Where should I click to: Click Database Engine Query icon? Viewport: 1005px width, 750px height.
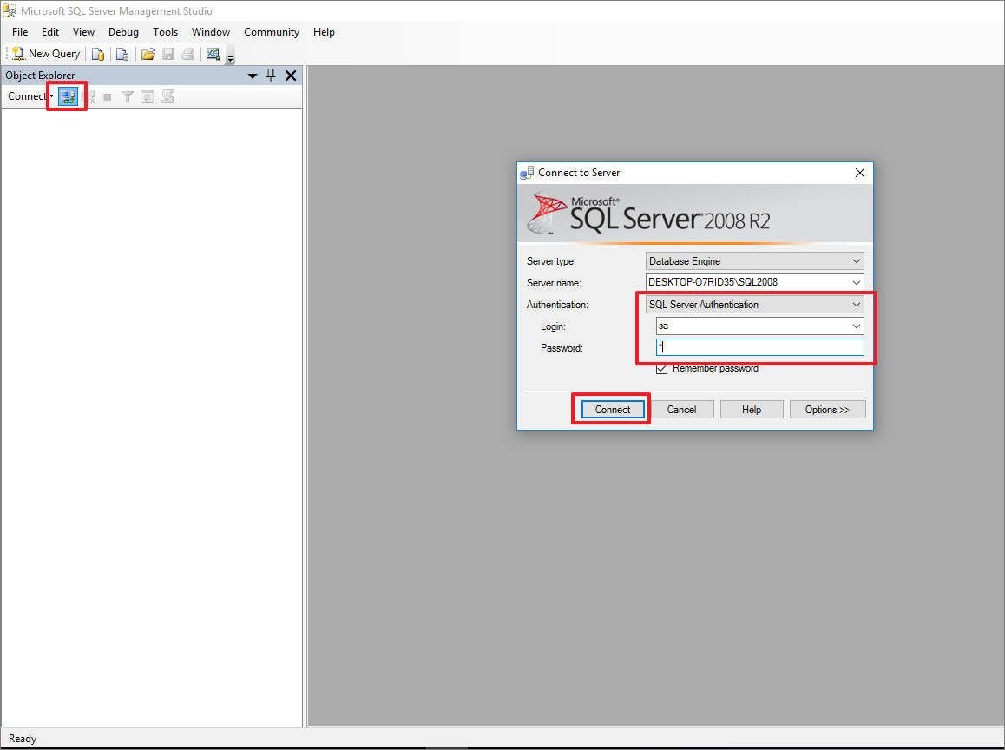pos(98,54)
